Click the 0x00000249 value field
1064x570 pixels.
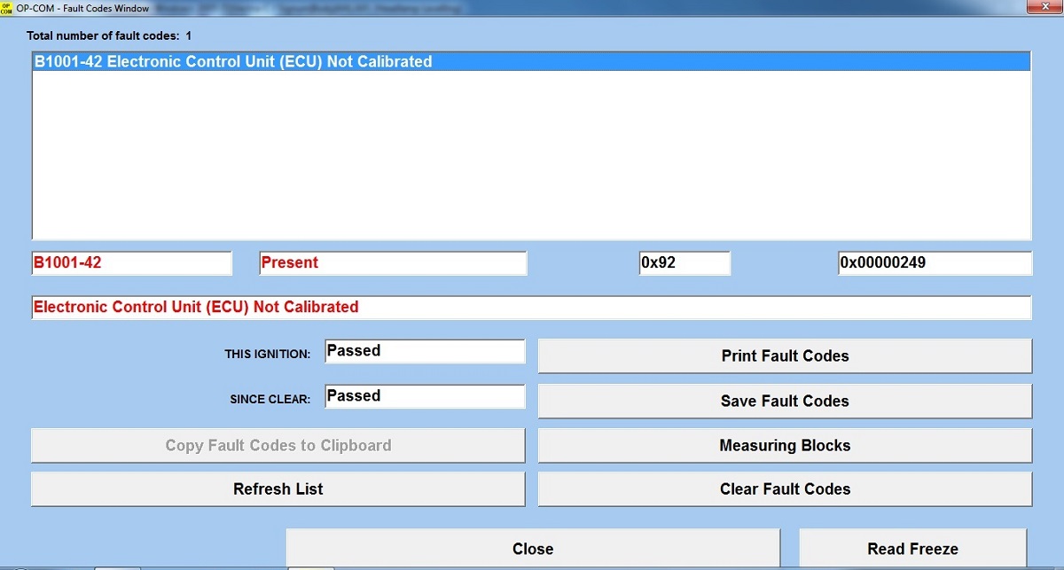[934, 263]
